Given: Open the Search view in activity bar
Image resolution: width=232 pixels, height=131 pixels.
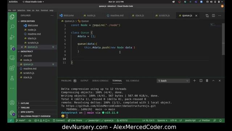Looking at the screenshot, I should [12, 27].
